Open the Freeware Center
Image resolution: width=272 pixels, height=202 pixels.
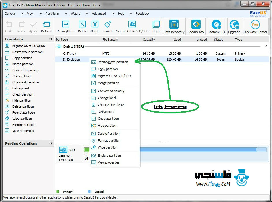[x=255, y=27]
